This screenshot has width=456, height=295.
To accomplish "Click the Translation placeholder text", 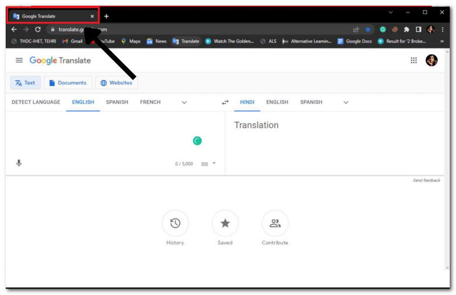I will click(x=256, y=125).
